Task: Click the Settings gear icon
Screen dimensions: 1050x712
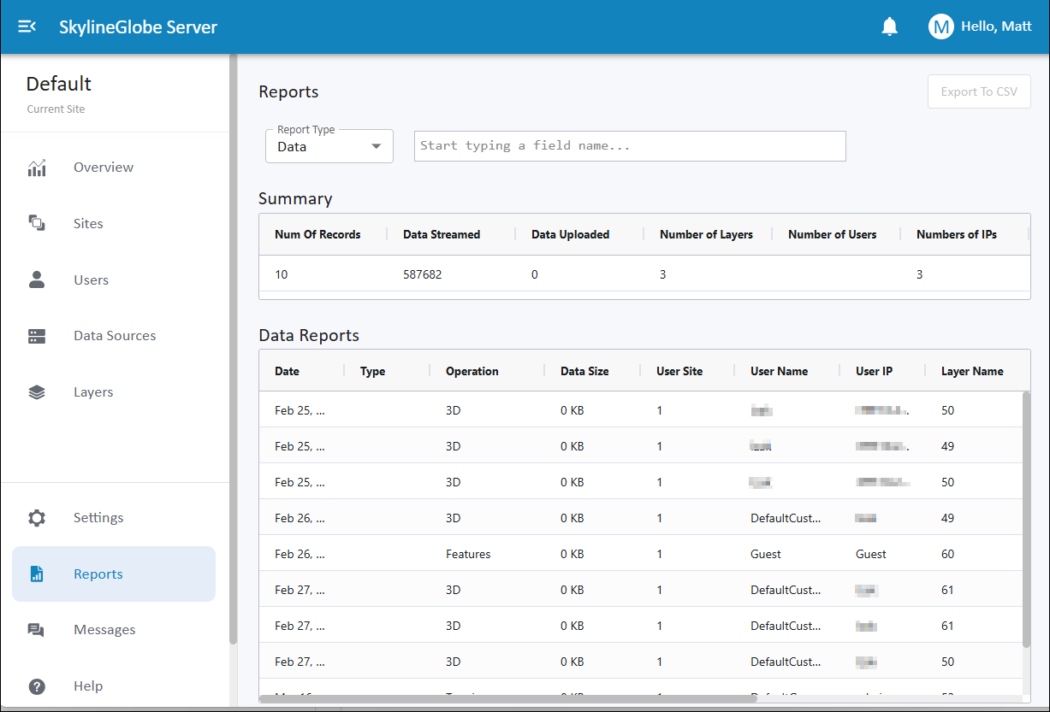Action: [37, 518]
